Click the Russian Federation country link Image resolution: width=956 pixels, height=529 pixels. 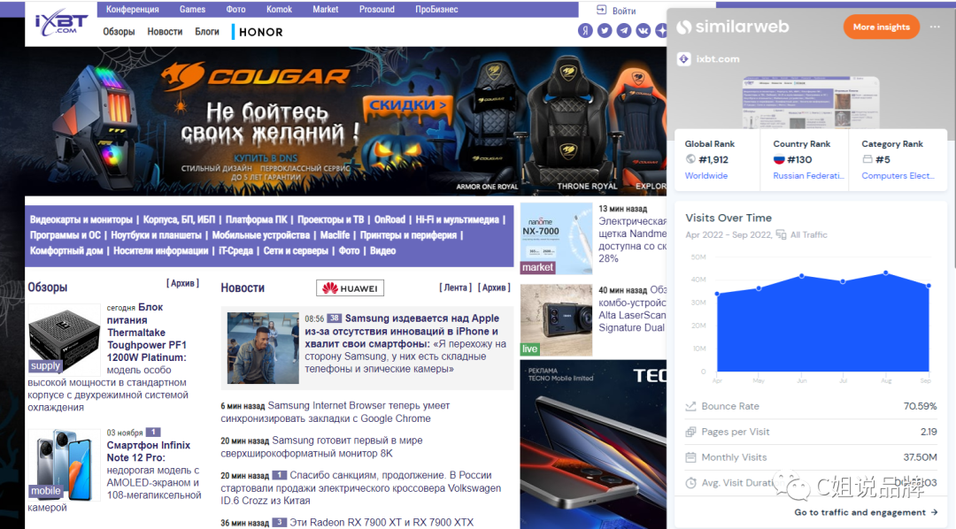[x=808, y=175]
